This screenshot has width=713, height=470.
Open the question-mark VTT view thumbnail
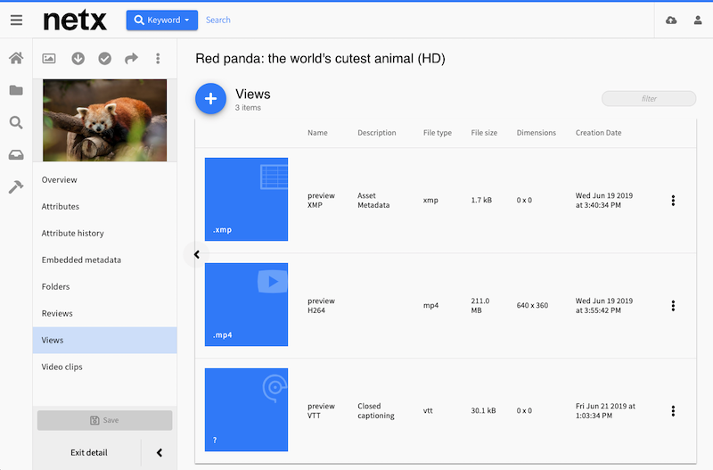pyautogui.click(x=246, y=409)
